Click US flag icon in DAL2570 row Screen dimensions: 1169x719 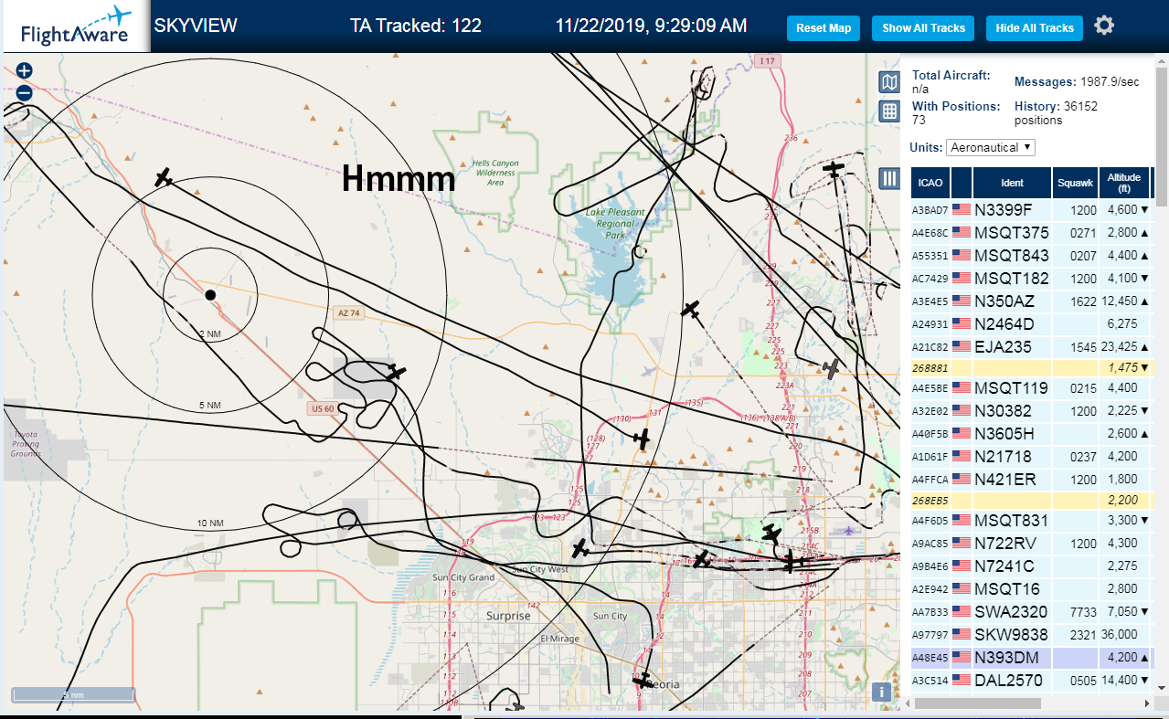(x=962, y=680)
